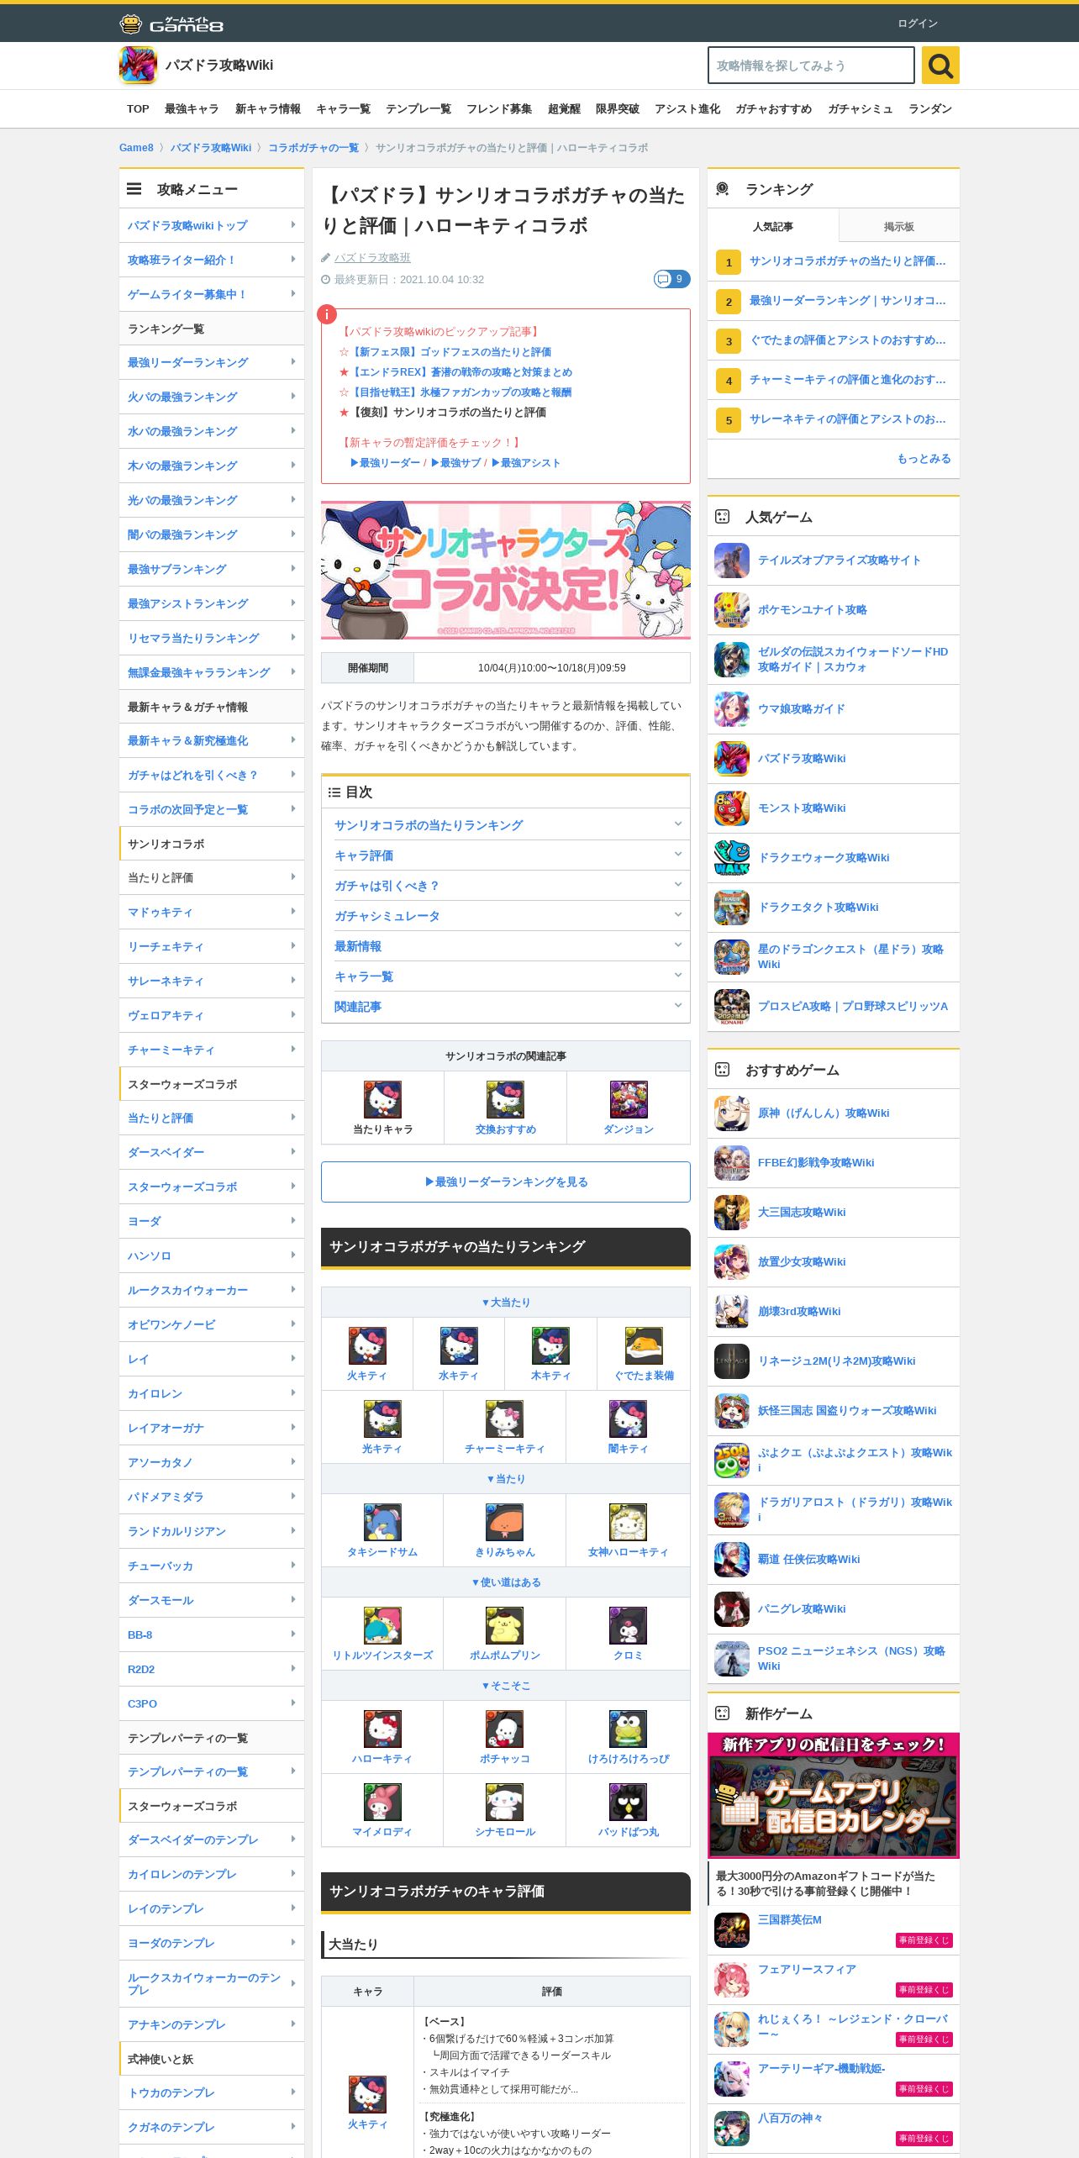
Task: Click もっとみる link under ranking
Action: pos(924,458)
